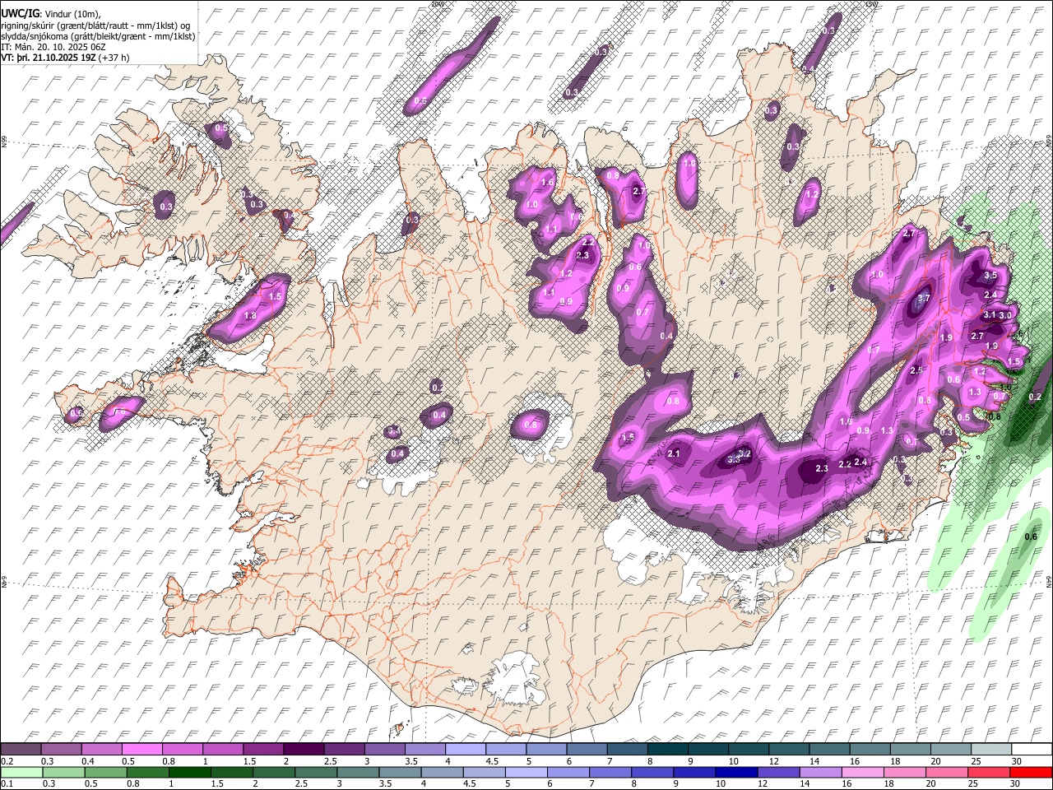Click the "VT: þri. 21.10.2025 19Z" valid time

pos(49,58)
